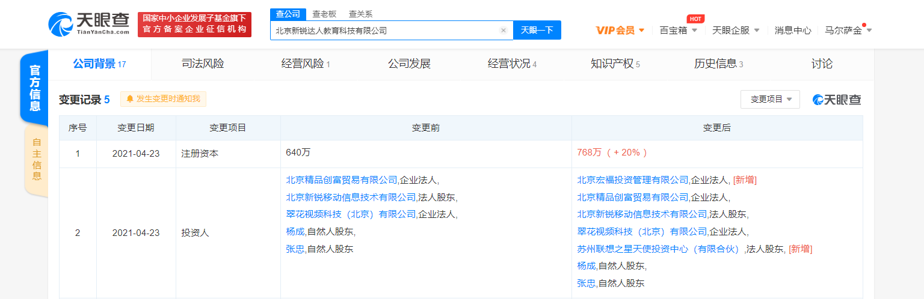Image resolution: width=924 pixels, height=299 pixels.
Task: Open 北京精品创富贸易有限公司 in the 变更前 column
Action: point(342,180)
